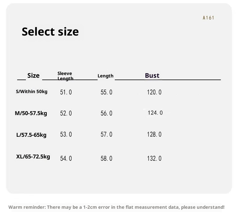Viewport: 238px width, 219px height.
Task: Click length value 58.0 for size XL
Action: [106, 158]
